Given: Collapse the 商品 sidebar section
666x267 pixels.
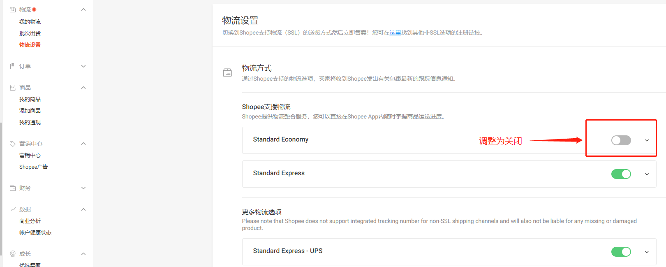Looking at the screenshot, I should (x=83, y=88).
